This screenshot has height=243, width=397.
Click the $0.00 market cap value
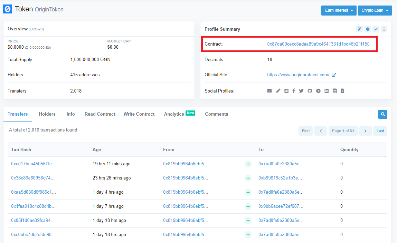click(x=113, y=47)
